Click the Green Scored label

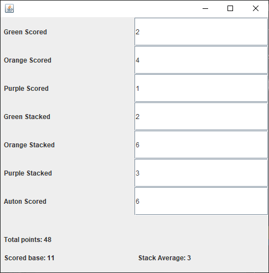(25, 32)
